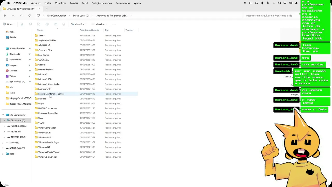Open the Classificar sort dropdown
This screenshot has height=187, width=332.
pos(79,24)
